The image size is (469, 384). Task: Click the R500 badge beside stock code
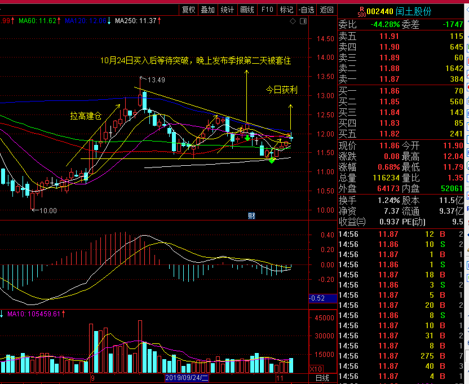(x=362, y=12)
